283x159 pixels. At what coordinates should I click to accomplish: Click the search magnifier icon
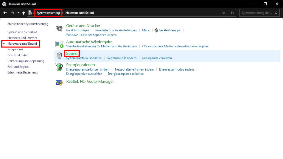276,13
